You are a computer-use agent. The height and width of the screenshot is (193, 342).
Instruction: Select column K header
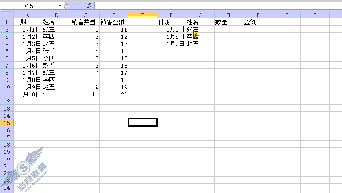point(315,15)
